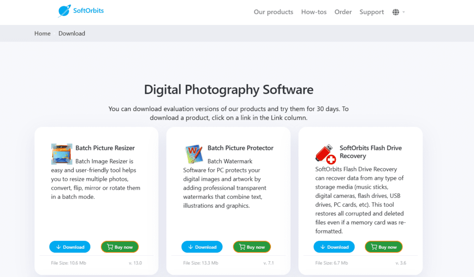Buy SoftOrbits Flash Drive Recovery now
The width and height of the screenshot is (474, 277).
click(x=384, y=247)
